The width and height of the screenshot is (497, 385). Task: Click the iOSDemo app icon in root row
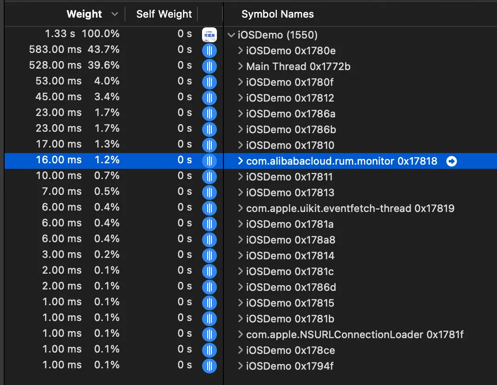click(209, 35)
